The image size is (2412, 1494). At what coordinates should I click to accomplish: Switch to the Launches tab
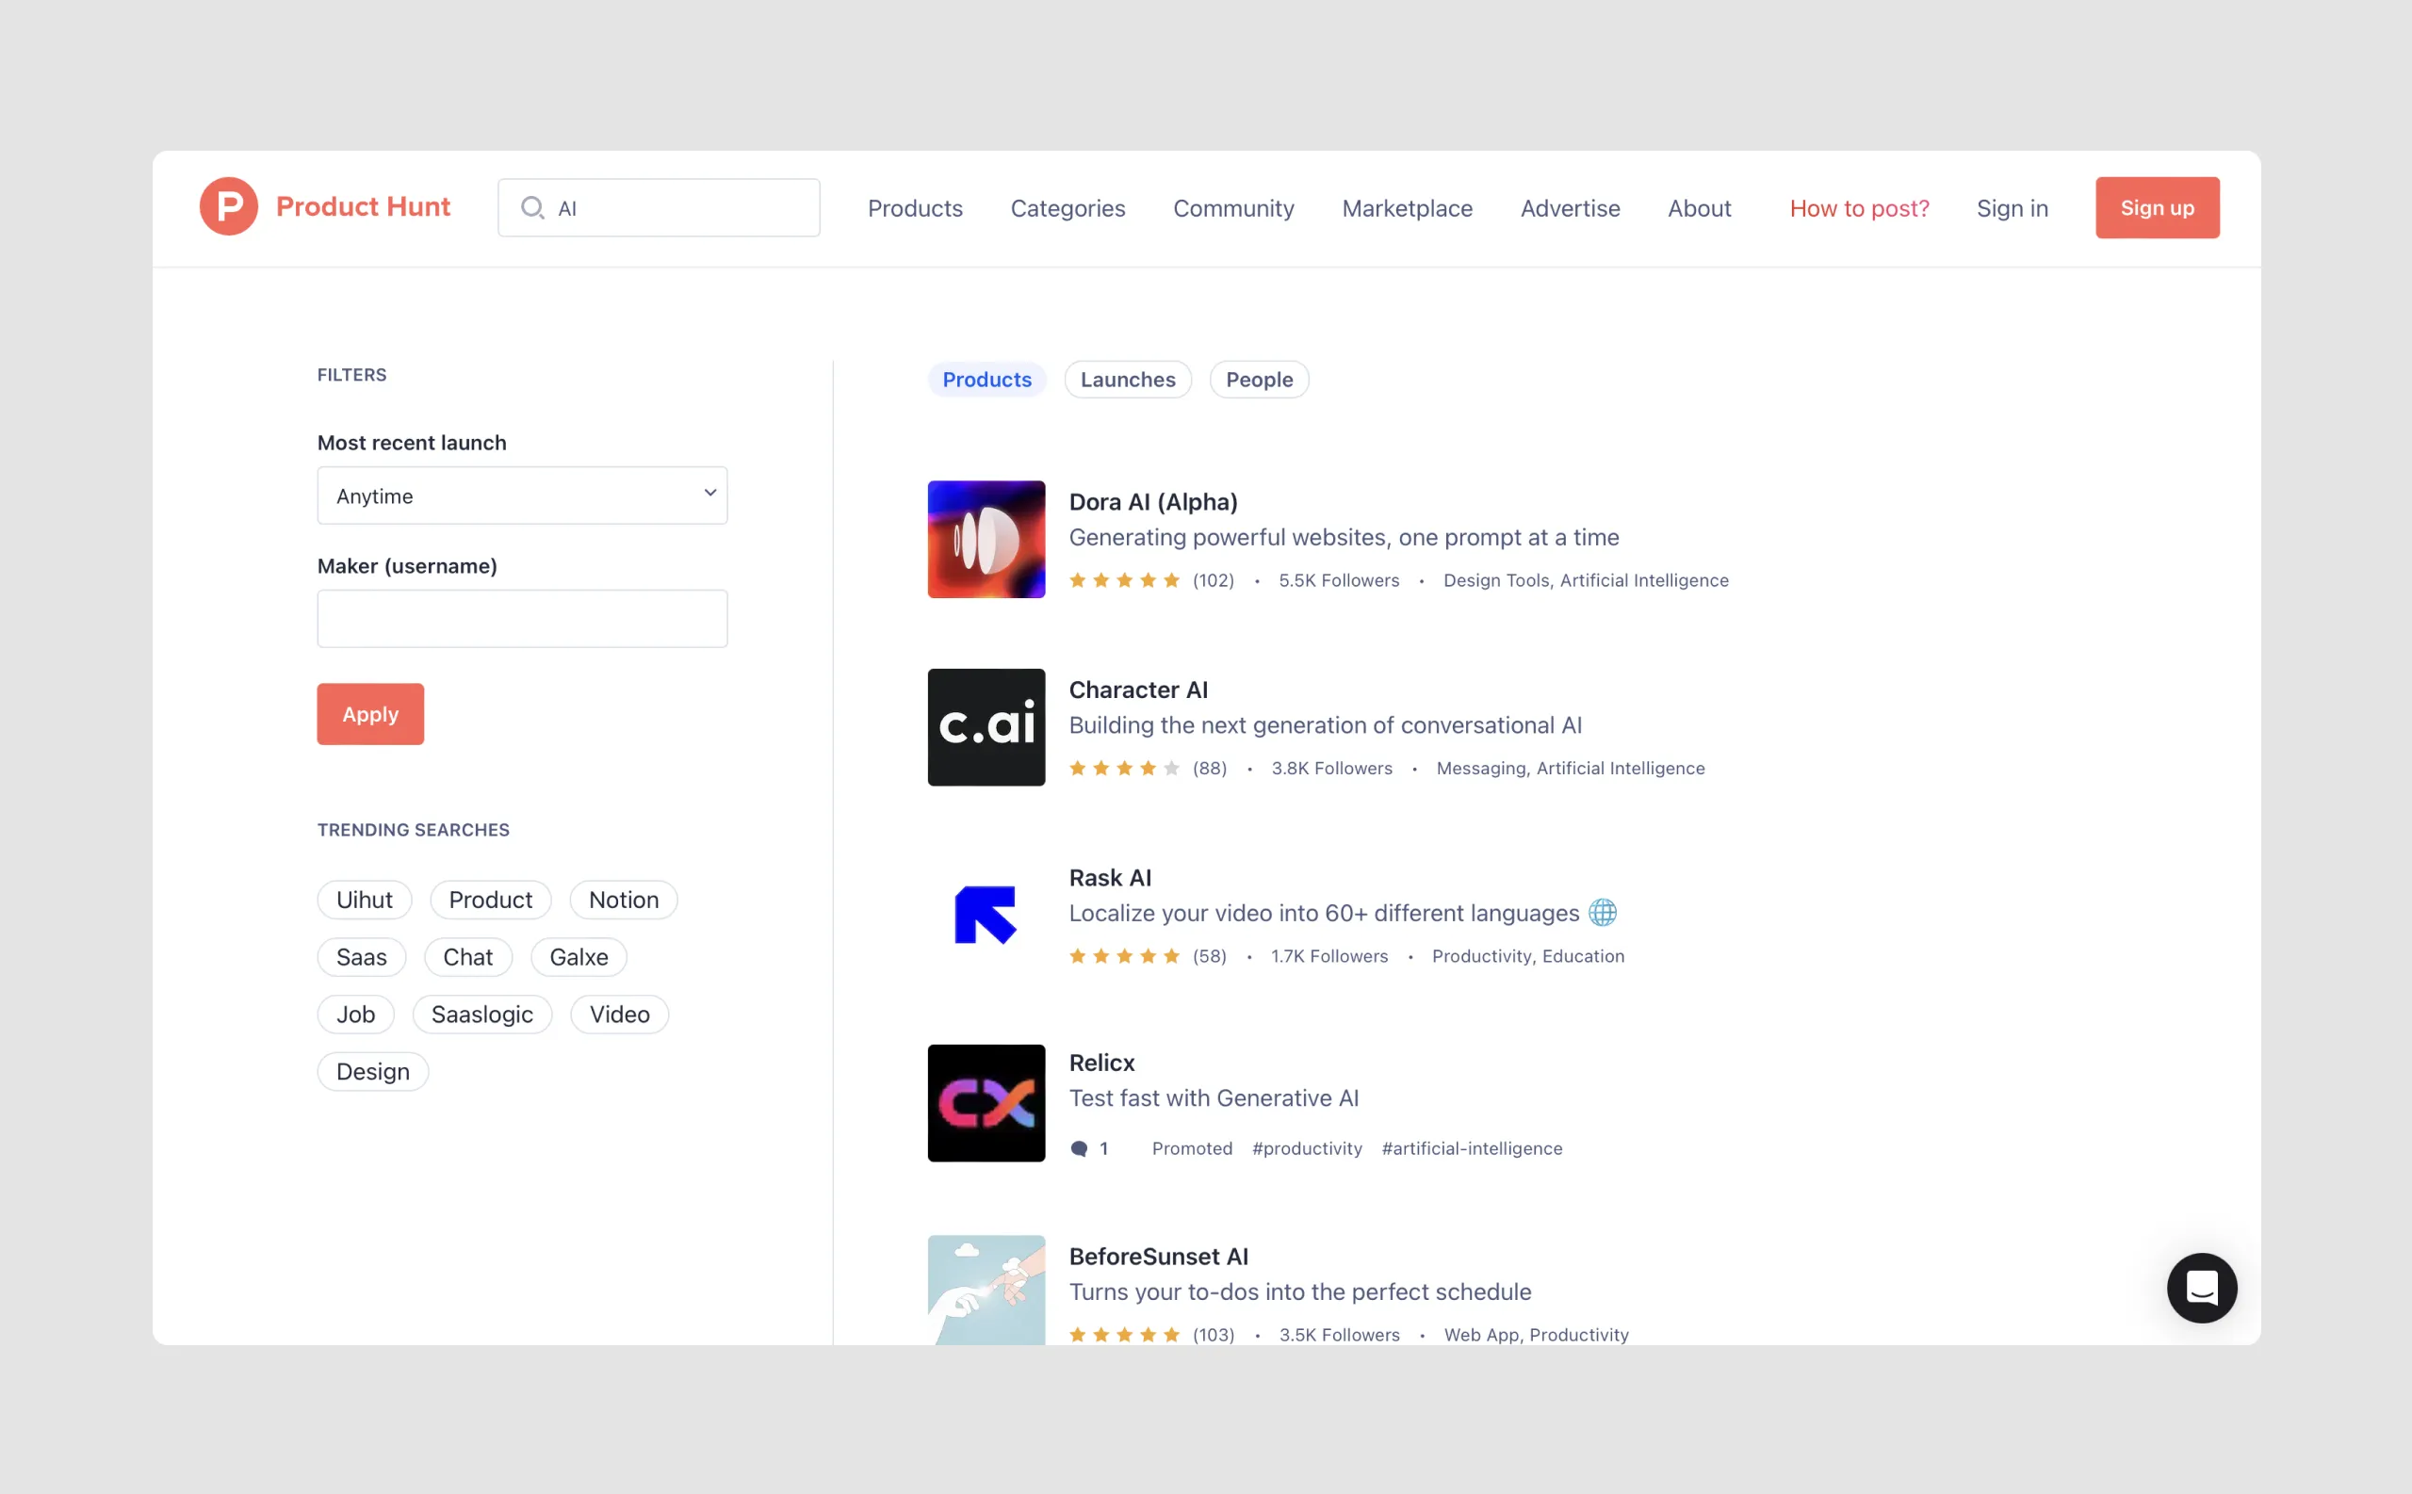point(1128,380)
